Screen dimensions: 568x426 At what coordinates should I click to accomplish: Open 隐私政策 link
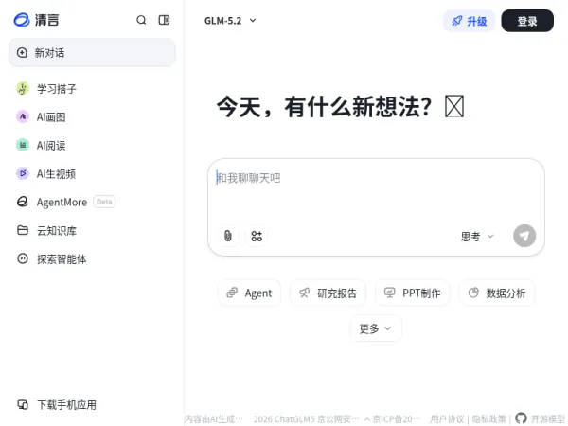(x=488, y=419)
